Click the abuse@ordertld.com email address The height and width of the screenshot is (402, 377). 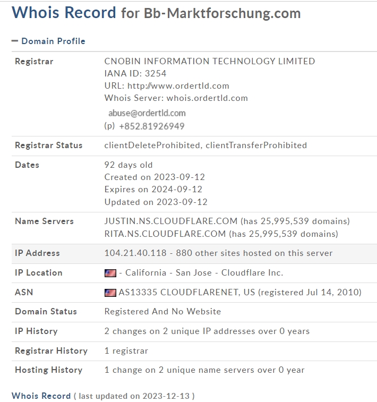[147, 113]
